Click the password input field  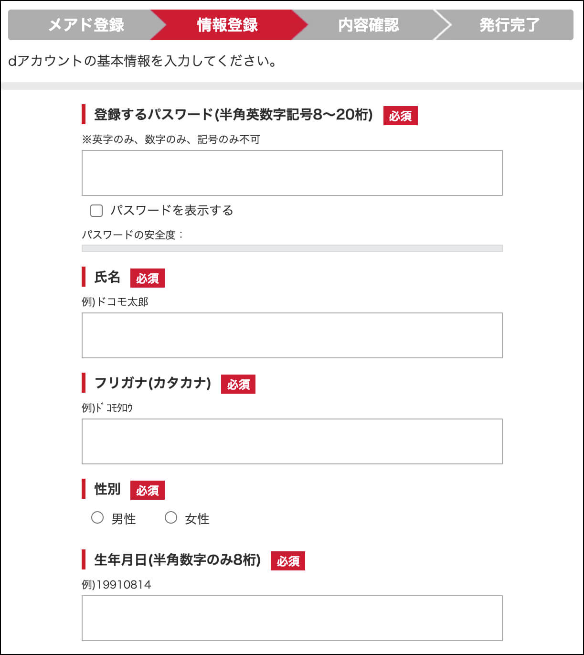(x=292, y=173)
